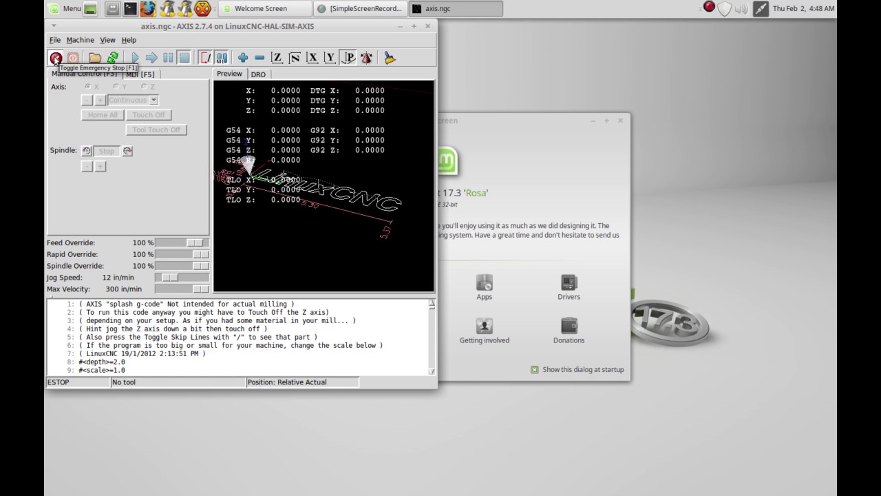The image size is (881, 496).
Task: Toggle rotate mode cone icon
Action: (366, 58)
